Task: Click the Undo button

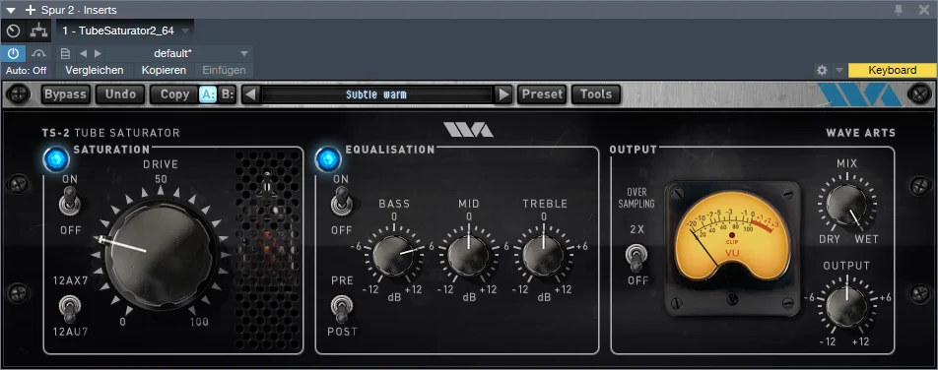Action: 120,94
